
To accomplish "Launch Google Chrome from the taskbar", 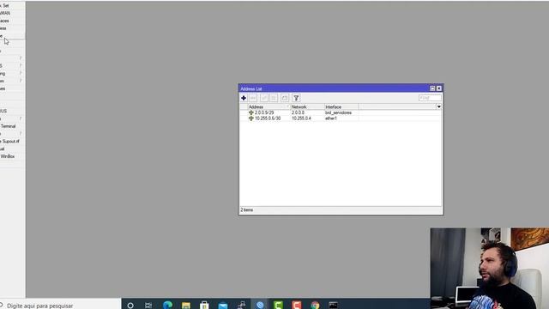I will coord(315,306).
